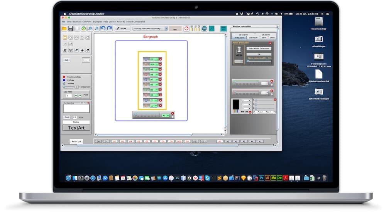Open Photoshop from the Dock
Screen dimensions: 386x212
coord(261,178)
